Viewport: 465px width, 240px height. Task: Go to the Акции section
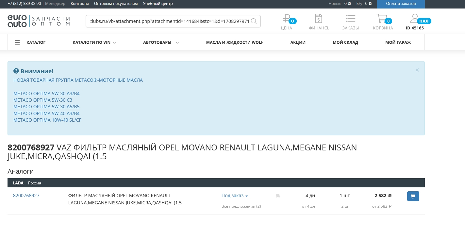coord(298,43)
